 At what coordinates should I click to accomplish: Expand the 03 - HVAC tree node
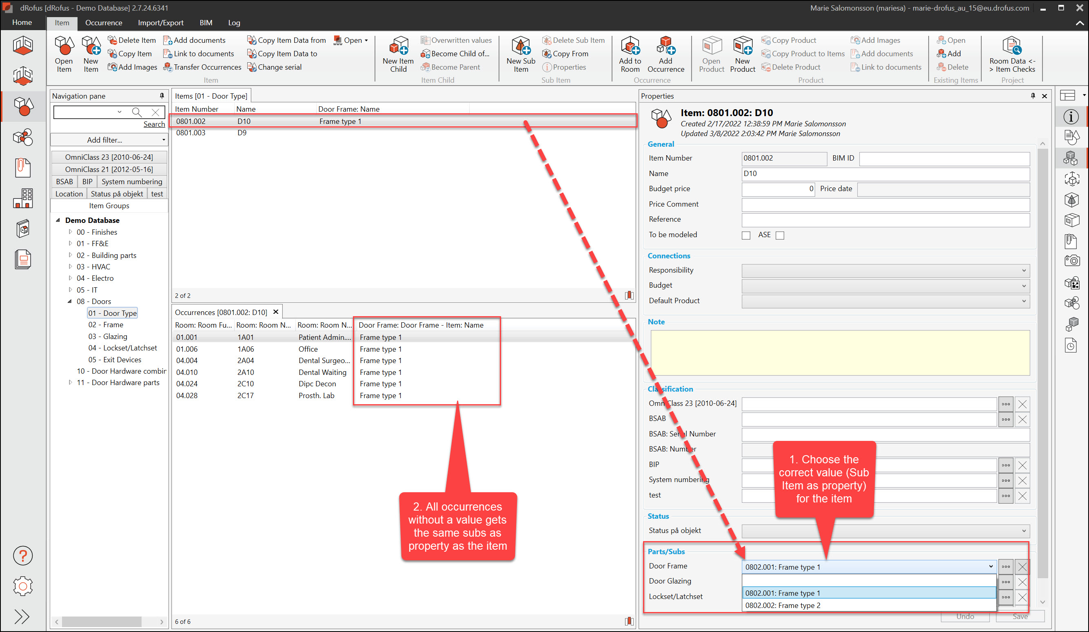(x=71, y=267)
